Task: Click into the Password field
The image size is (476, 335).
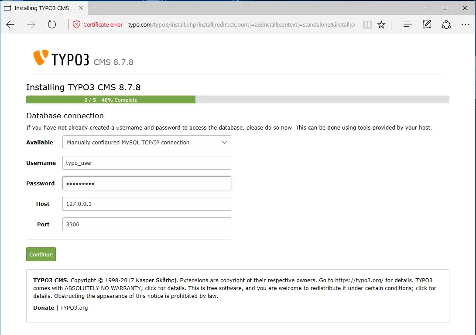Action: [147, 183]
